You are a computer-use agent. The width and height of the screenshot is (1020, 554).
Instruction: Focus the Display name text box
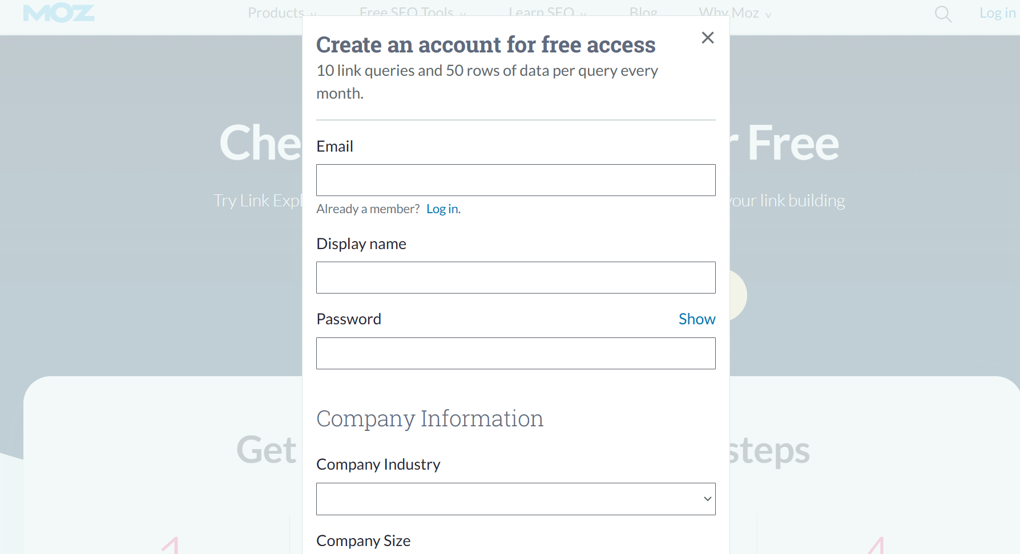click(515, 278)
